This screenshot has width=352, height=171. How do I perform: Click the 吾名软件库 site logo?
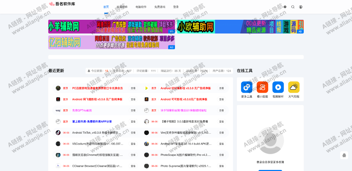point(62,4)
